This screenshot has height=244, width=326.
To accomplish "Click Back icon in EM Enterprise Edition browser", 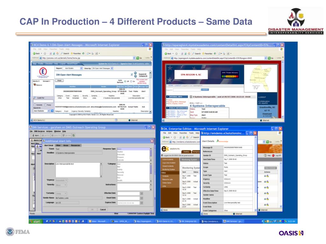I will 164,137.
